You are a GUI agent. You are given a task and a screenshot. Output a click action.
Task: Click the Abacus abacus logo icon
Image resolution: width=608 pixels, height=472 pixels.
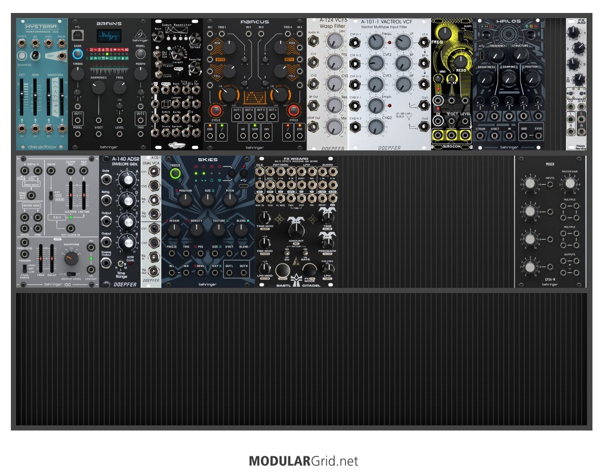pos(255,98)
